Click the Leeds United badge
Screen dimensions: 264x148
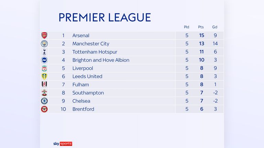pyautogui.click(x=44, y=76)
